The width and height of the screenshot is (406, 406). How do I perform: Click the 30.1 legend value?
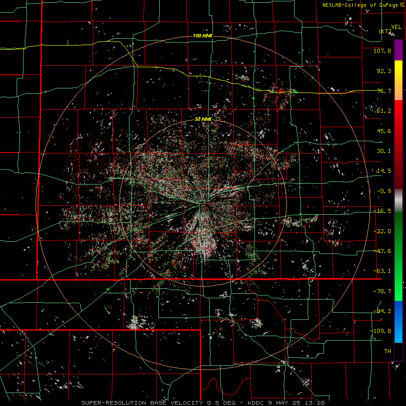(384, 151)
